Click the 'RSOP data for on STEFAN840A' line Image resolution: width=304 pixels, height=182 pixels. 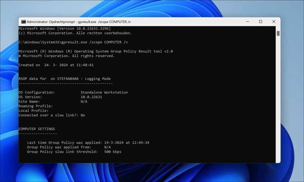[64, 79]
